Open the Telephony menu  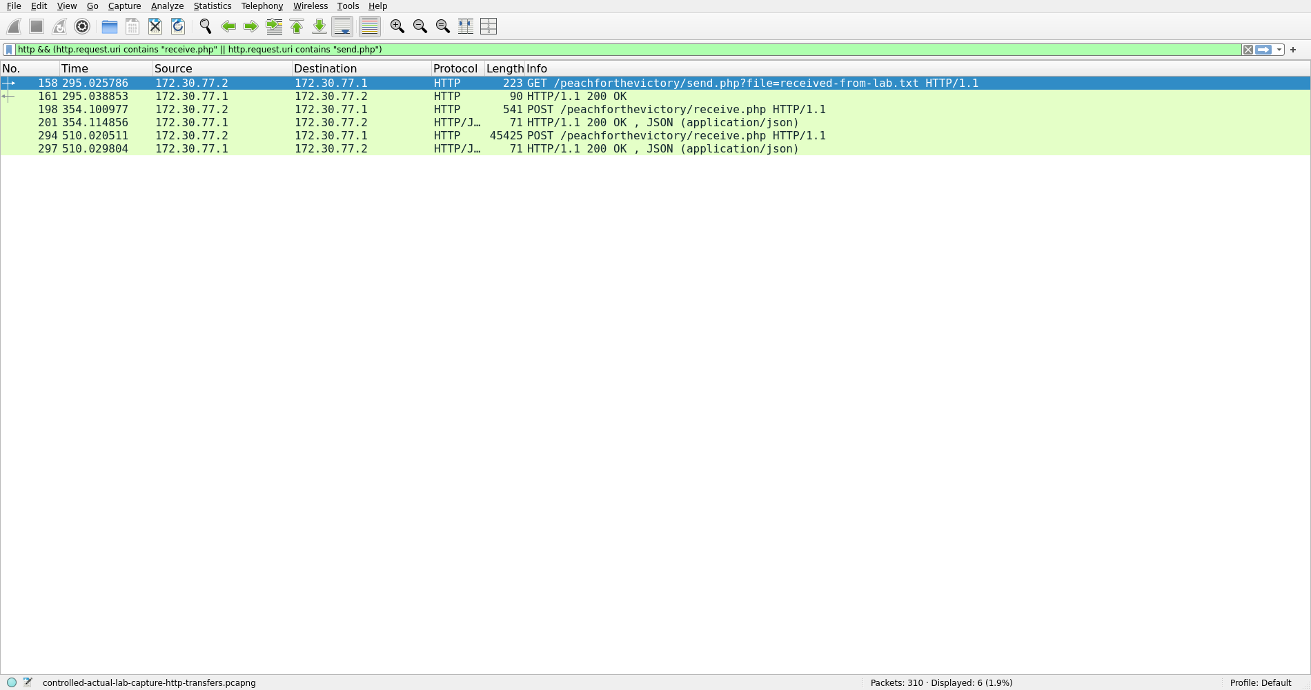pyautogui.click(x=262, y=6)
